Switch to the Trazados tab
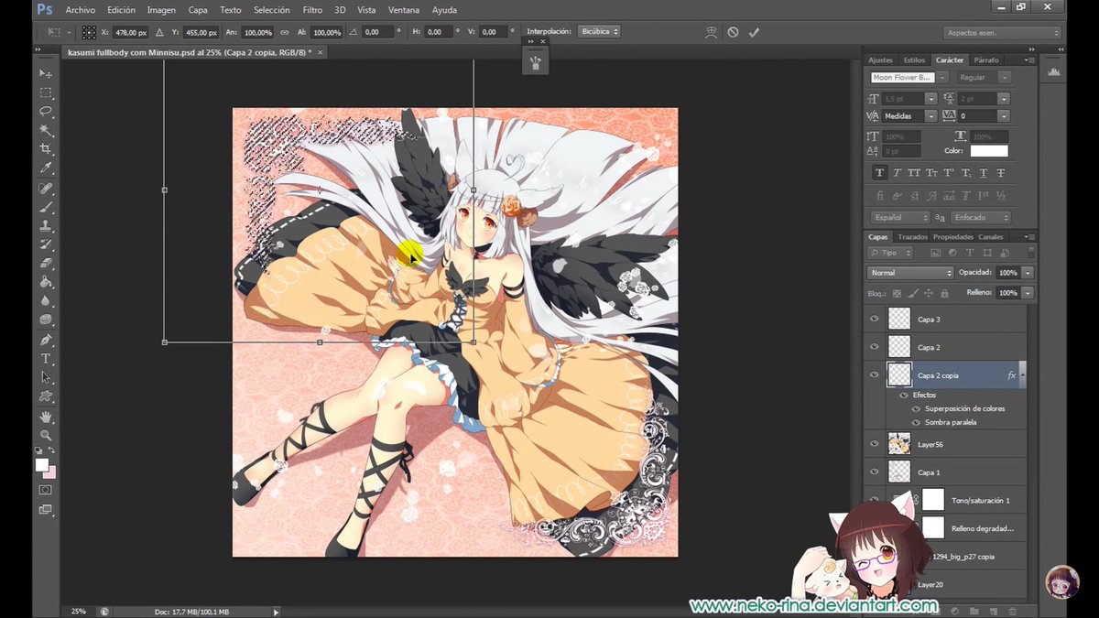This screenshot has height=618, width=1099. tap(913, 237)
